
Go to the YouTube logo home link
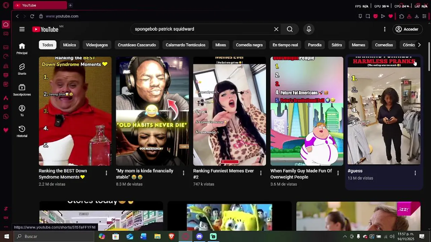point(45,29)
